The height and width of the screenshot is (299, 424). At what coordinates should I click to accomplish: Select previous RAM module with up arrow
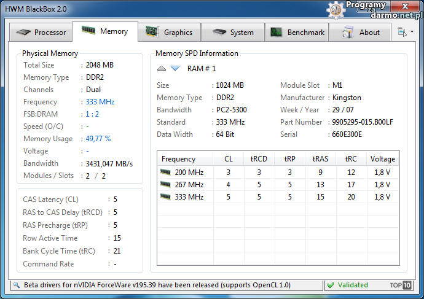162,69
